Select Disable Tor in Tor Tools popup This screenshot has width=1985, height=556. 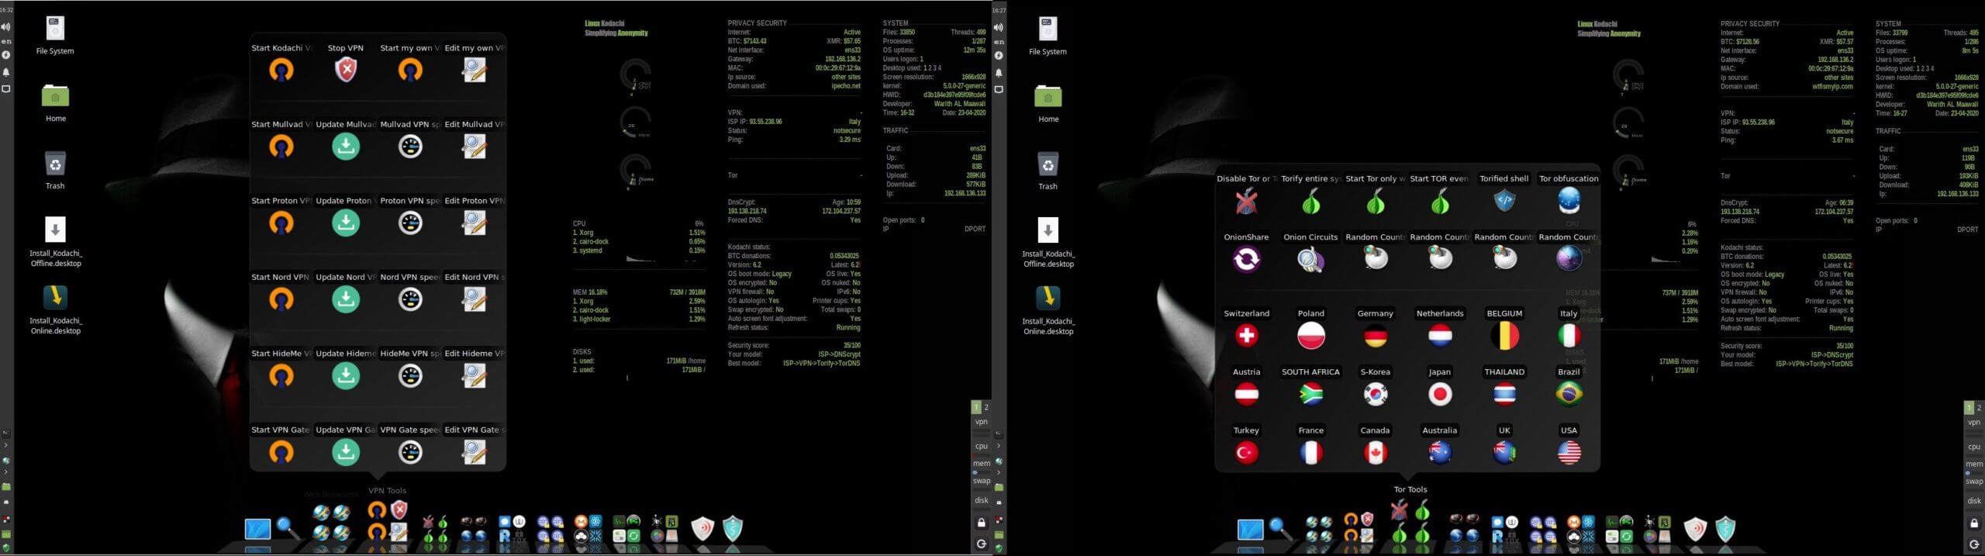tap(1246, 202)
